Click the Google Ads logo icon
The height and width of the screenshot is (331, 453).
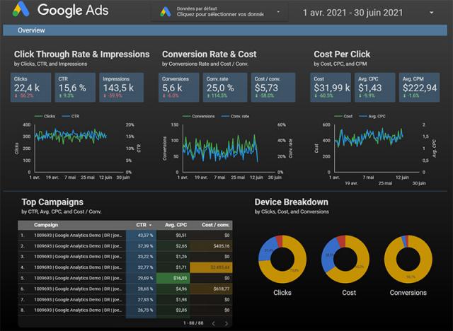coord(21,9)
